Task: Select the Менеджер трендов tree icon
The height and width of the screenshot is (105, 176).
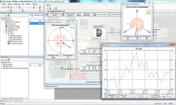Action: coord(6,26)
